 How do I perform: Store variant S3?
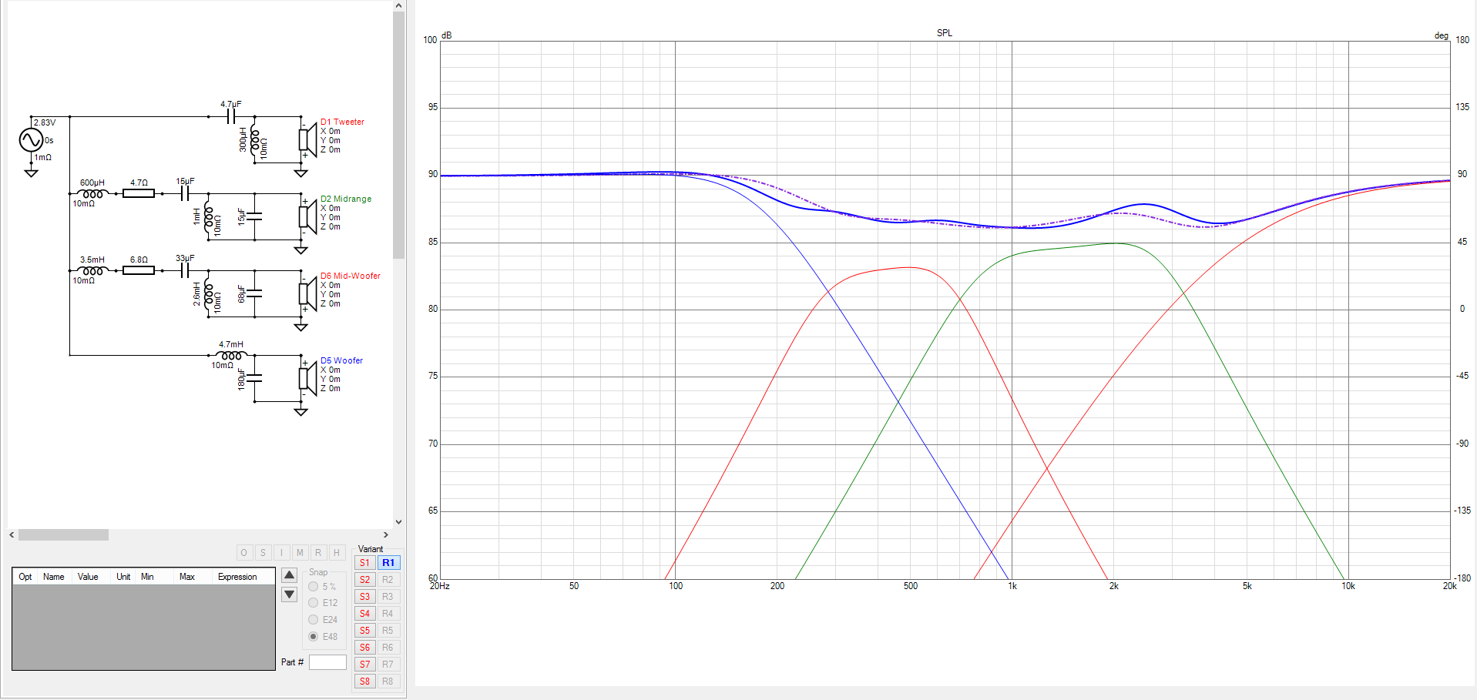coord(364,597)
